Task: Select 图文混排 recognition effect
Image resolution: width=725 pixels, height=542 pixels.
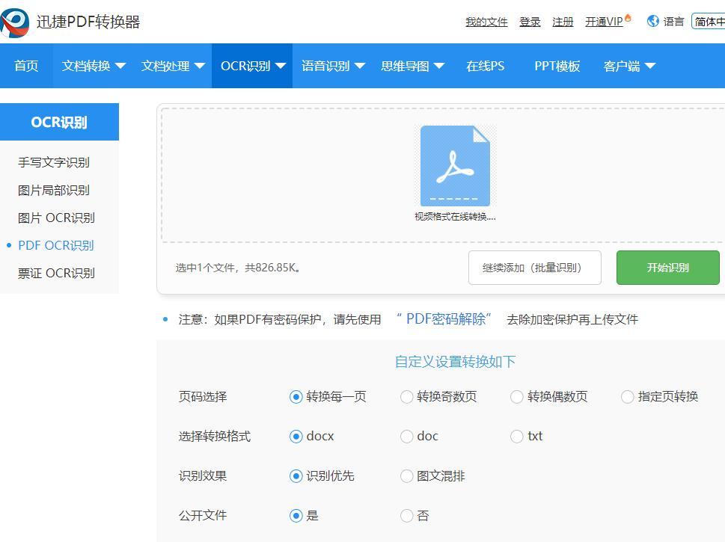Action: (406, 476)
